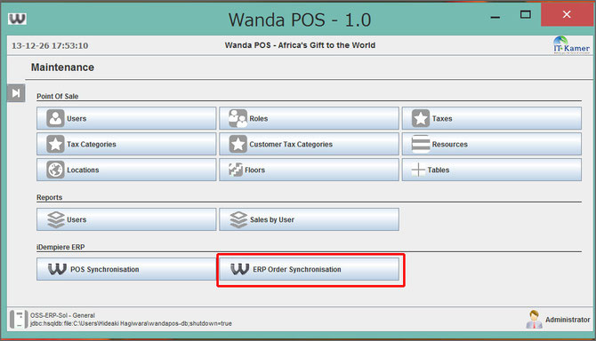
Task: Open the Taxes panel
Action: click(x=492, y=118)
